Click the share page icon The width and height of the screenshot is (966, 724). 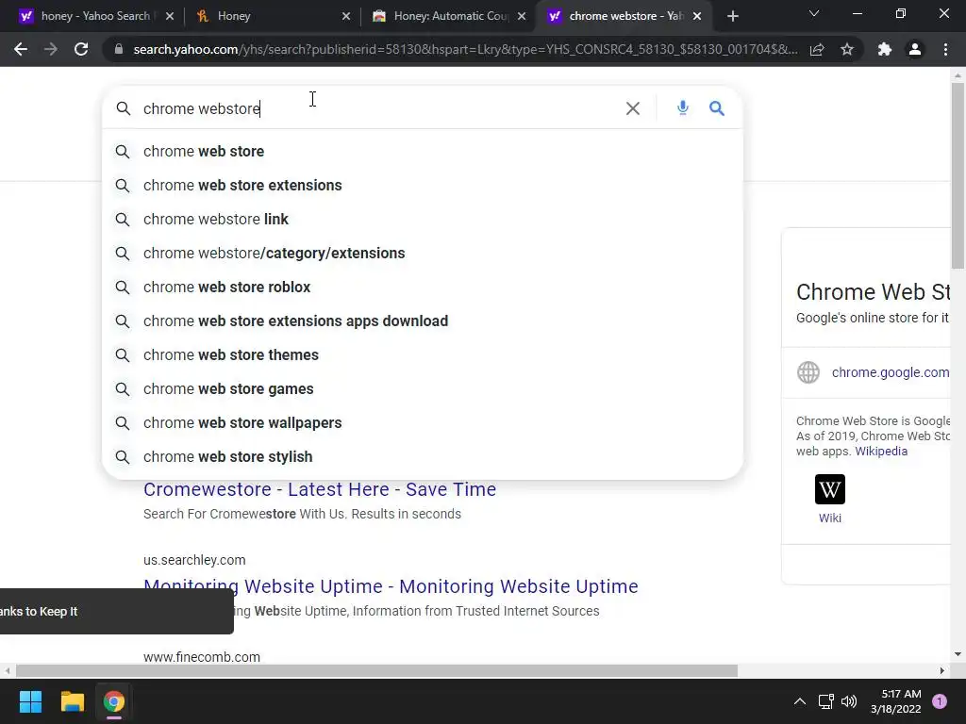[x=817, y=49]
